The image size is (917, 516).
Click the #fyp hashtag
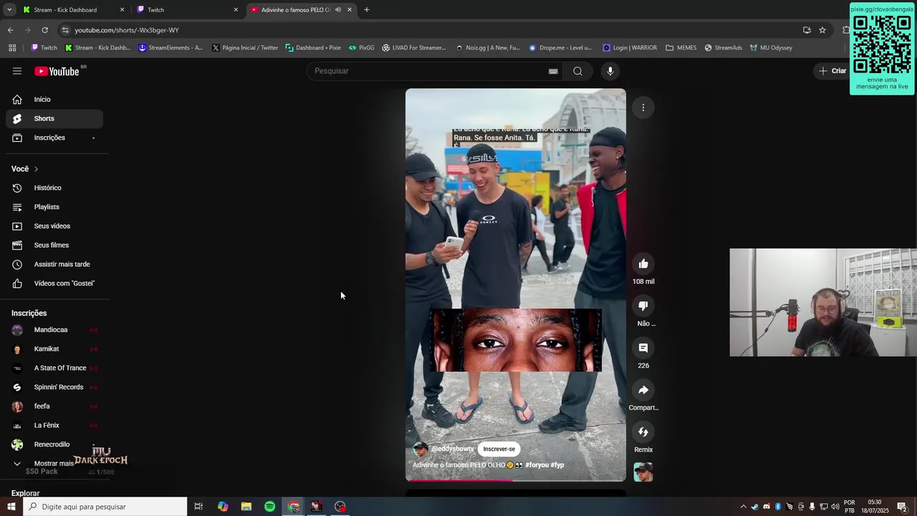point(557,465)
